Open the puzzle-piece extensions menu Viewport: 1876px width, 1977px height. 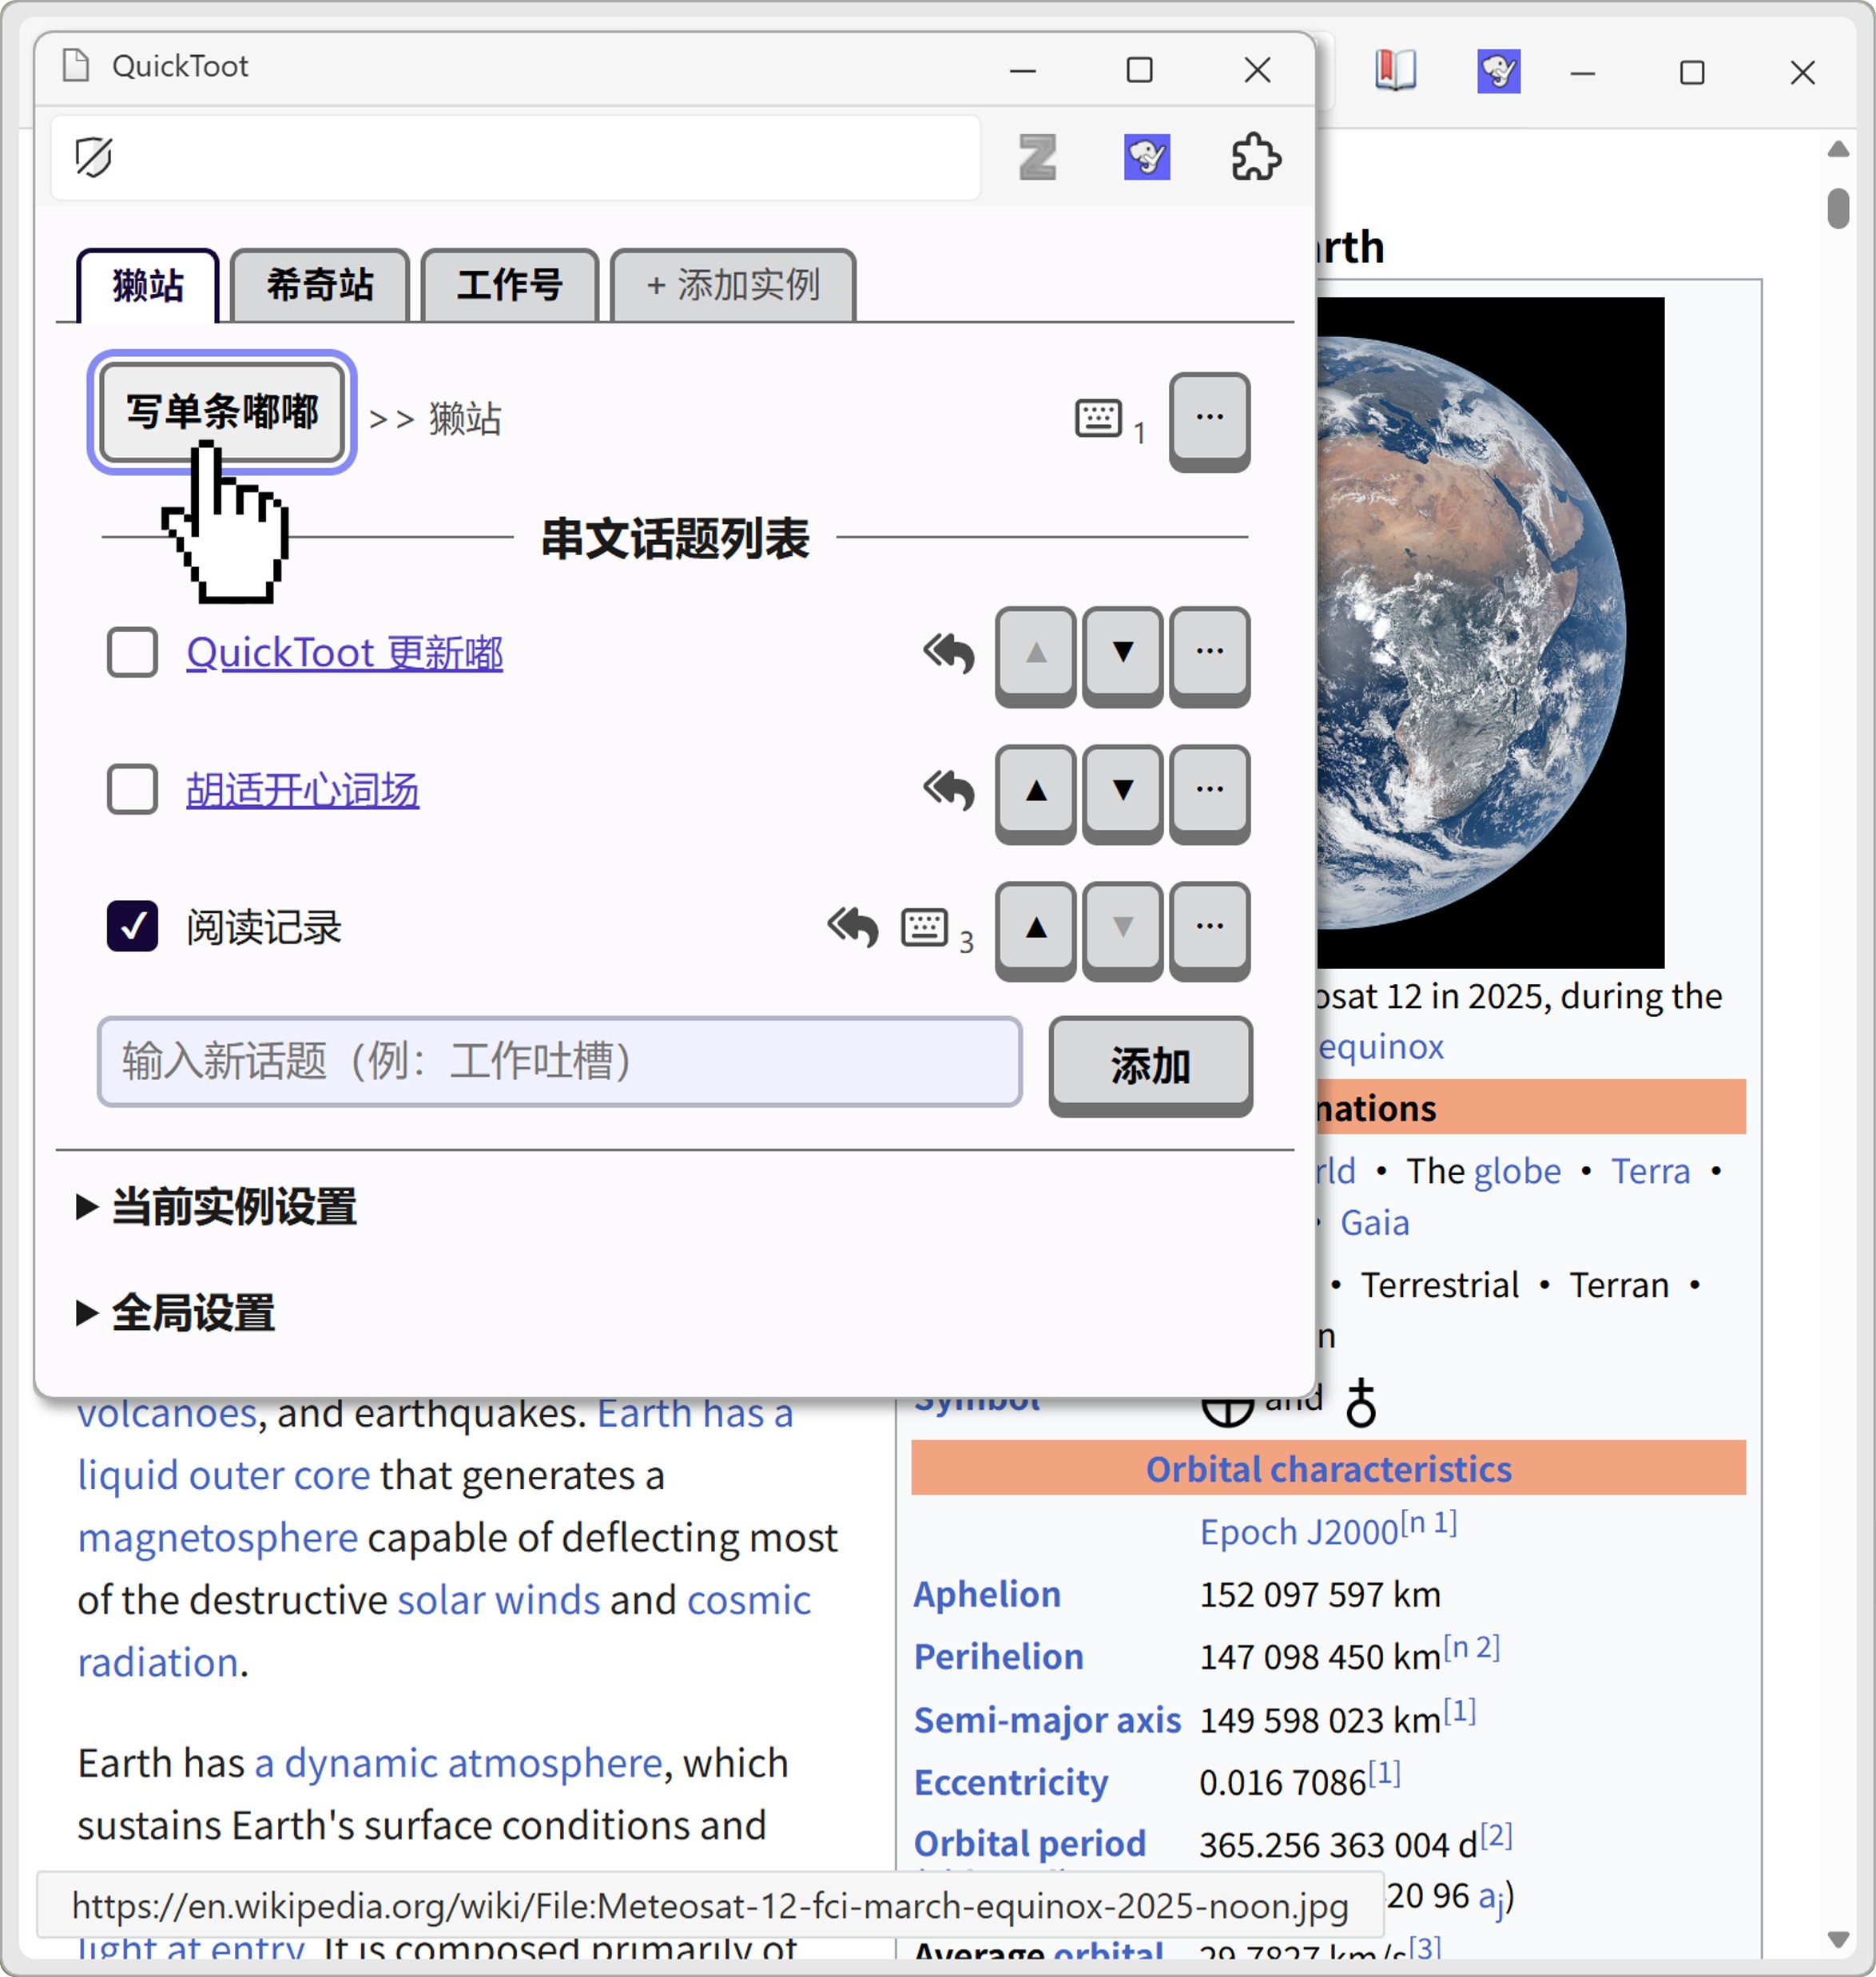1255,157
